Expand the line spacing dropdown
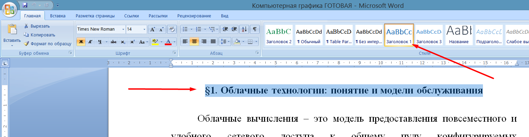The width and height of the screenshot is (529, 137). [229, 42]
